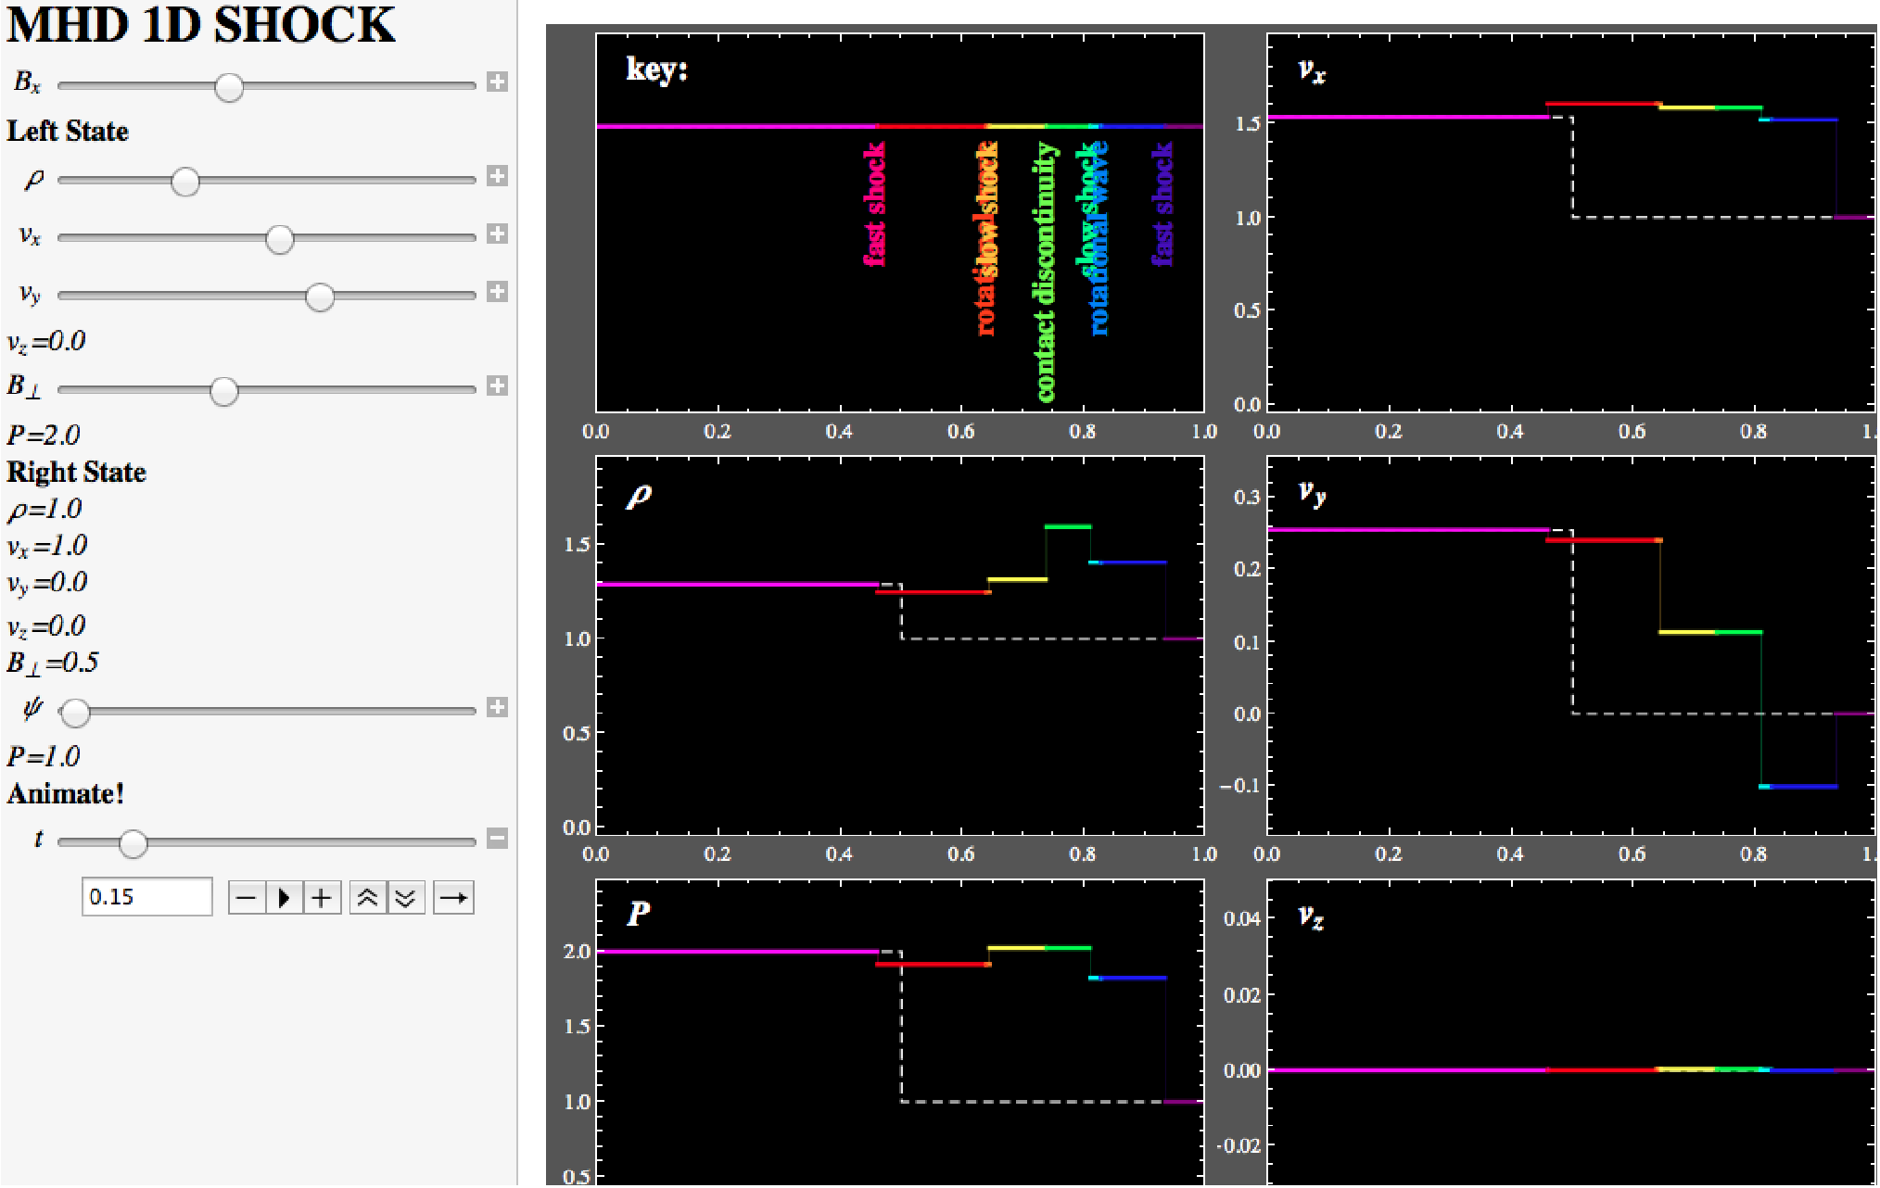Expand controls for Bx slider
Viewport: 1880px width, 1188px height.
pyautogui.click(x=498, y=82)
